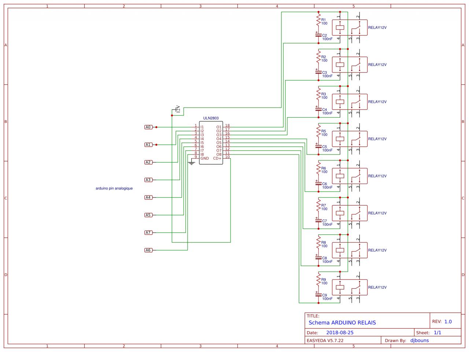This screenshot has height=352, width=469.
Task: Select the relay symbol beside resistor R9
Action: 350,287
